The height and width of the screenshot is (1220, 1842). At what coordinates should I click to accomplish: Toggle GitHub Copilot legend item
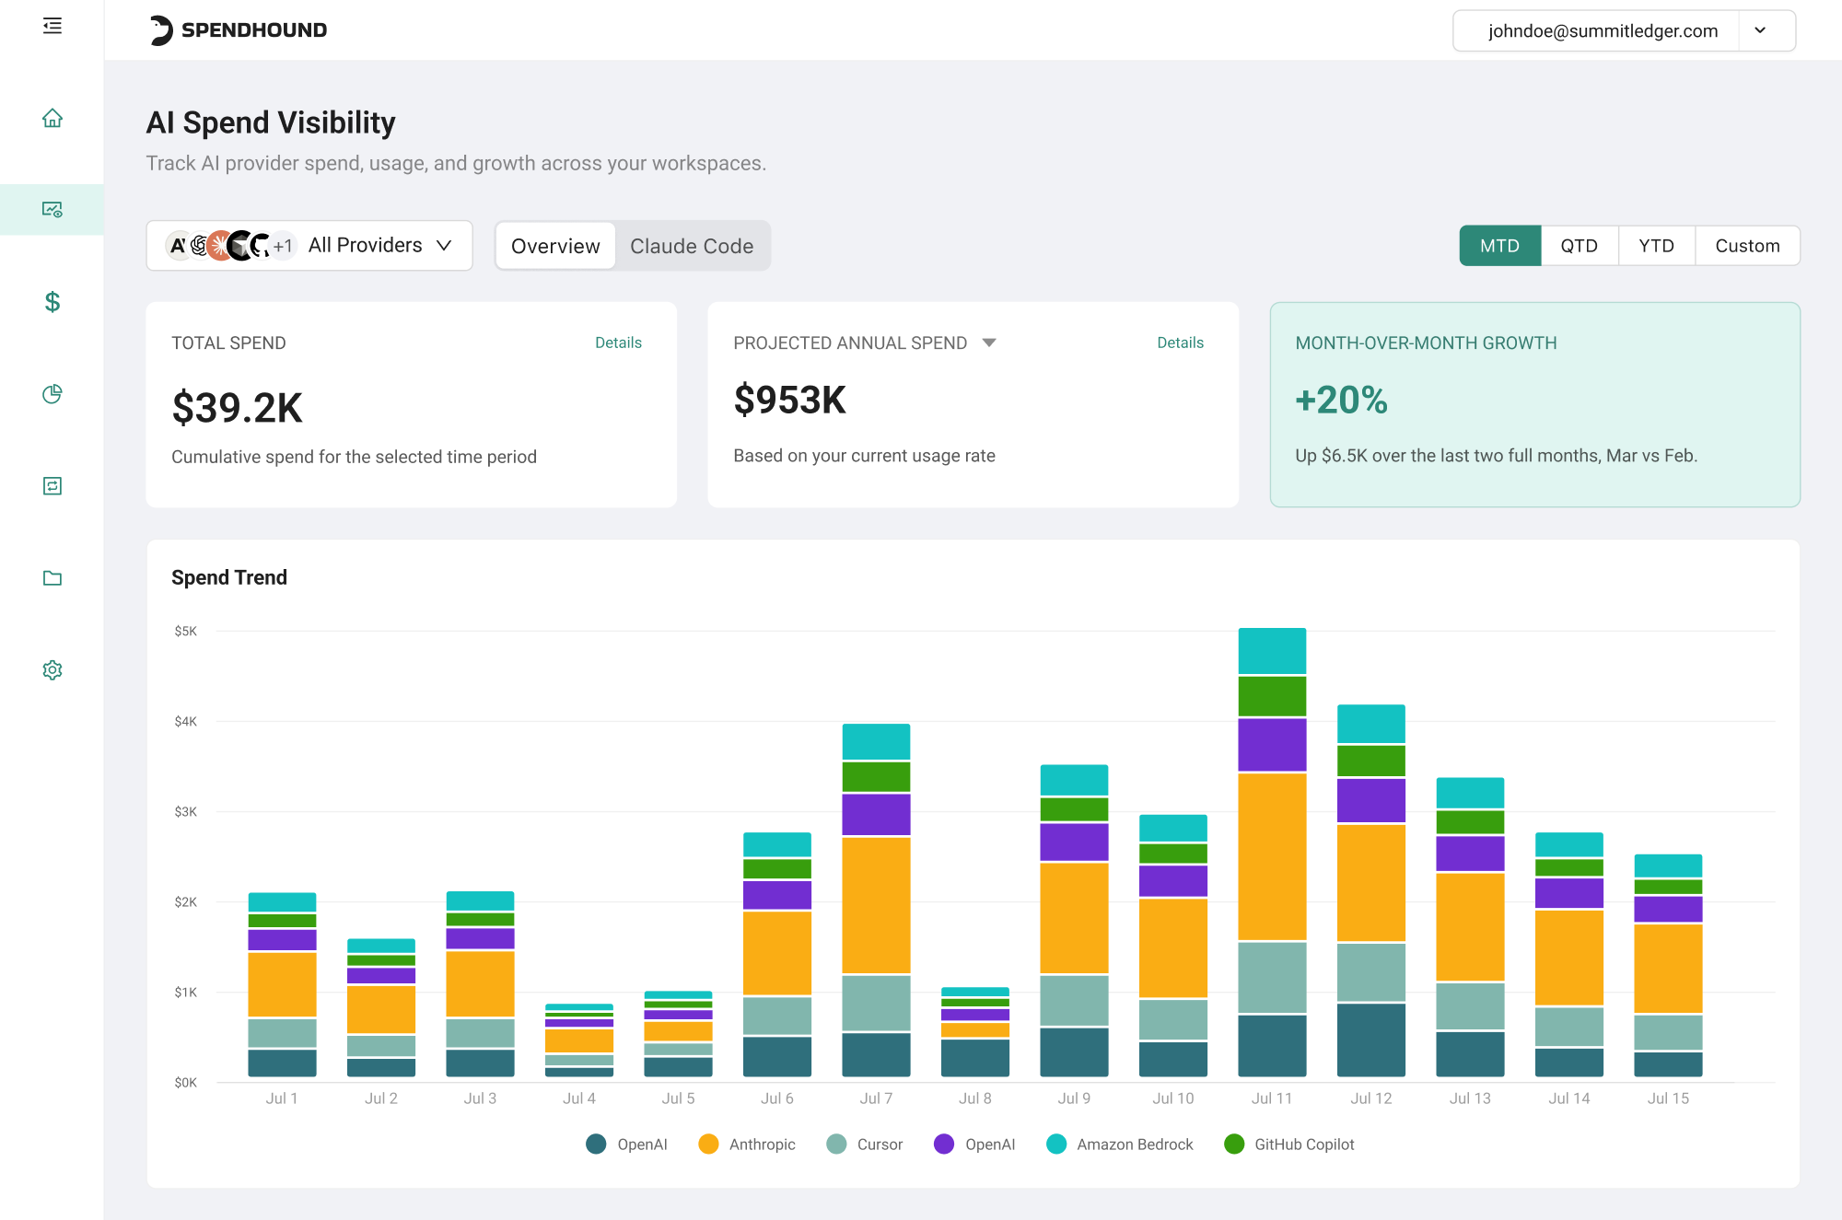coord(1289,1144)
